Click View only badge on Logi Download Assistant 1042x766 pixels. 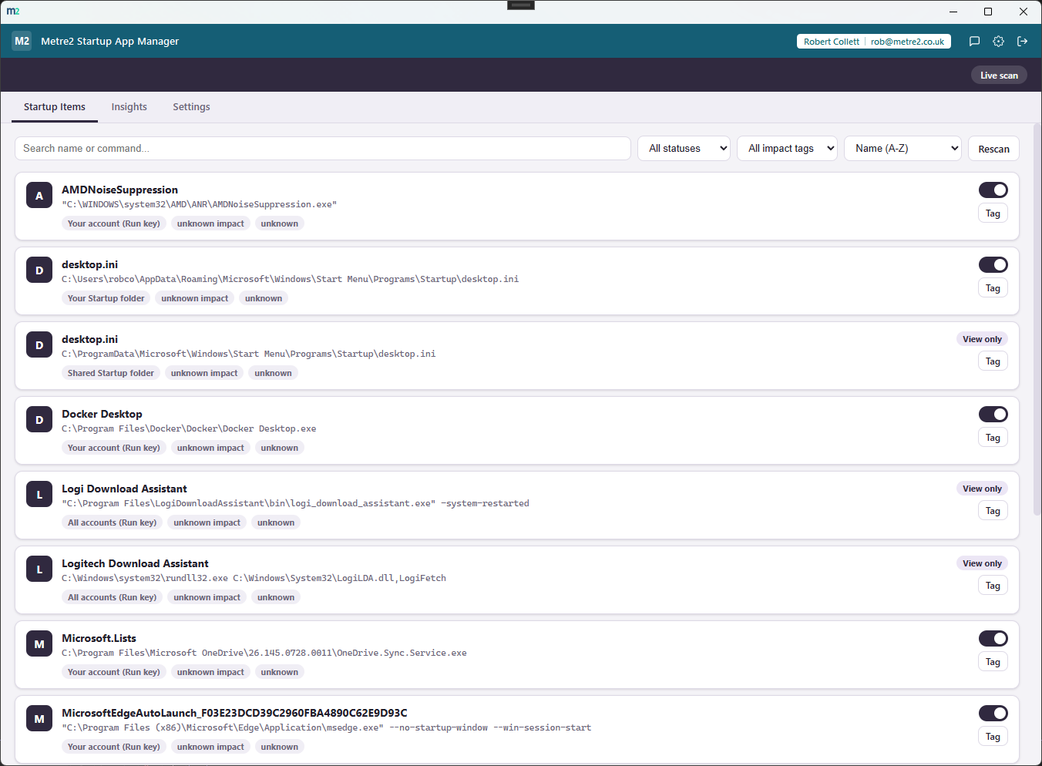tap(982, 489)
